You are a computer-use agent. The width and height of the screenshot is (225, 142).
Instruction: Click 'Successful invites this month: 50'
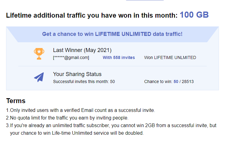[84, 81]
